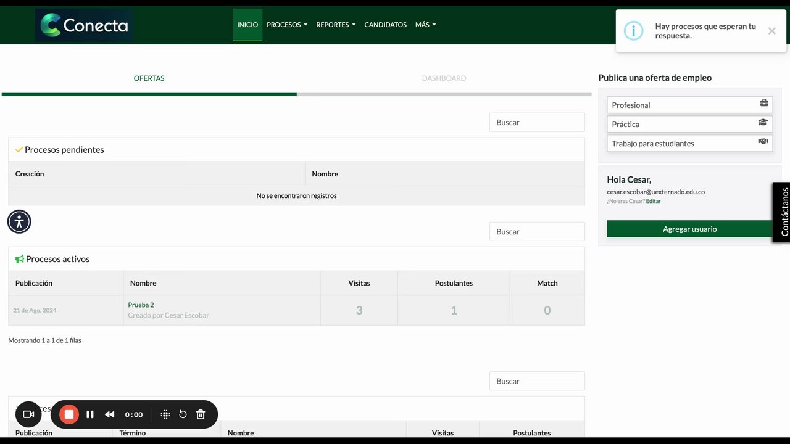Click the megaphone icon by Procesos activos

[20, 259]
